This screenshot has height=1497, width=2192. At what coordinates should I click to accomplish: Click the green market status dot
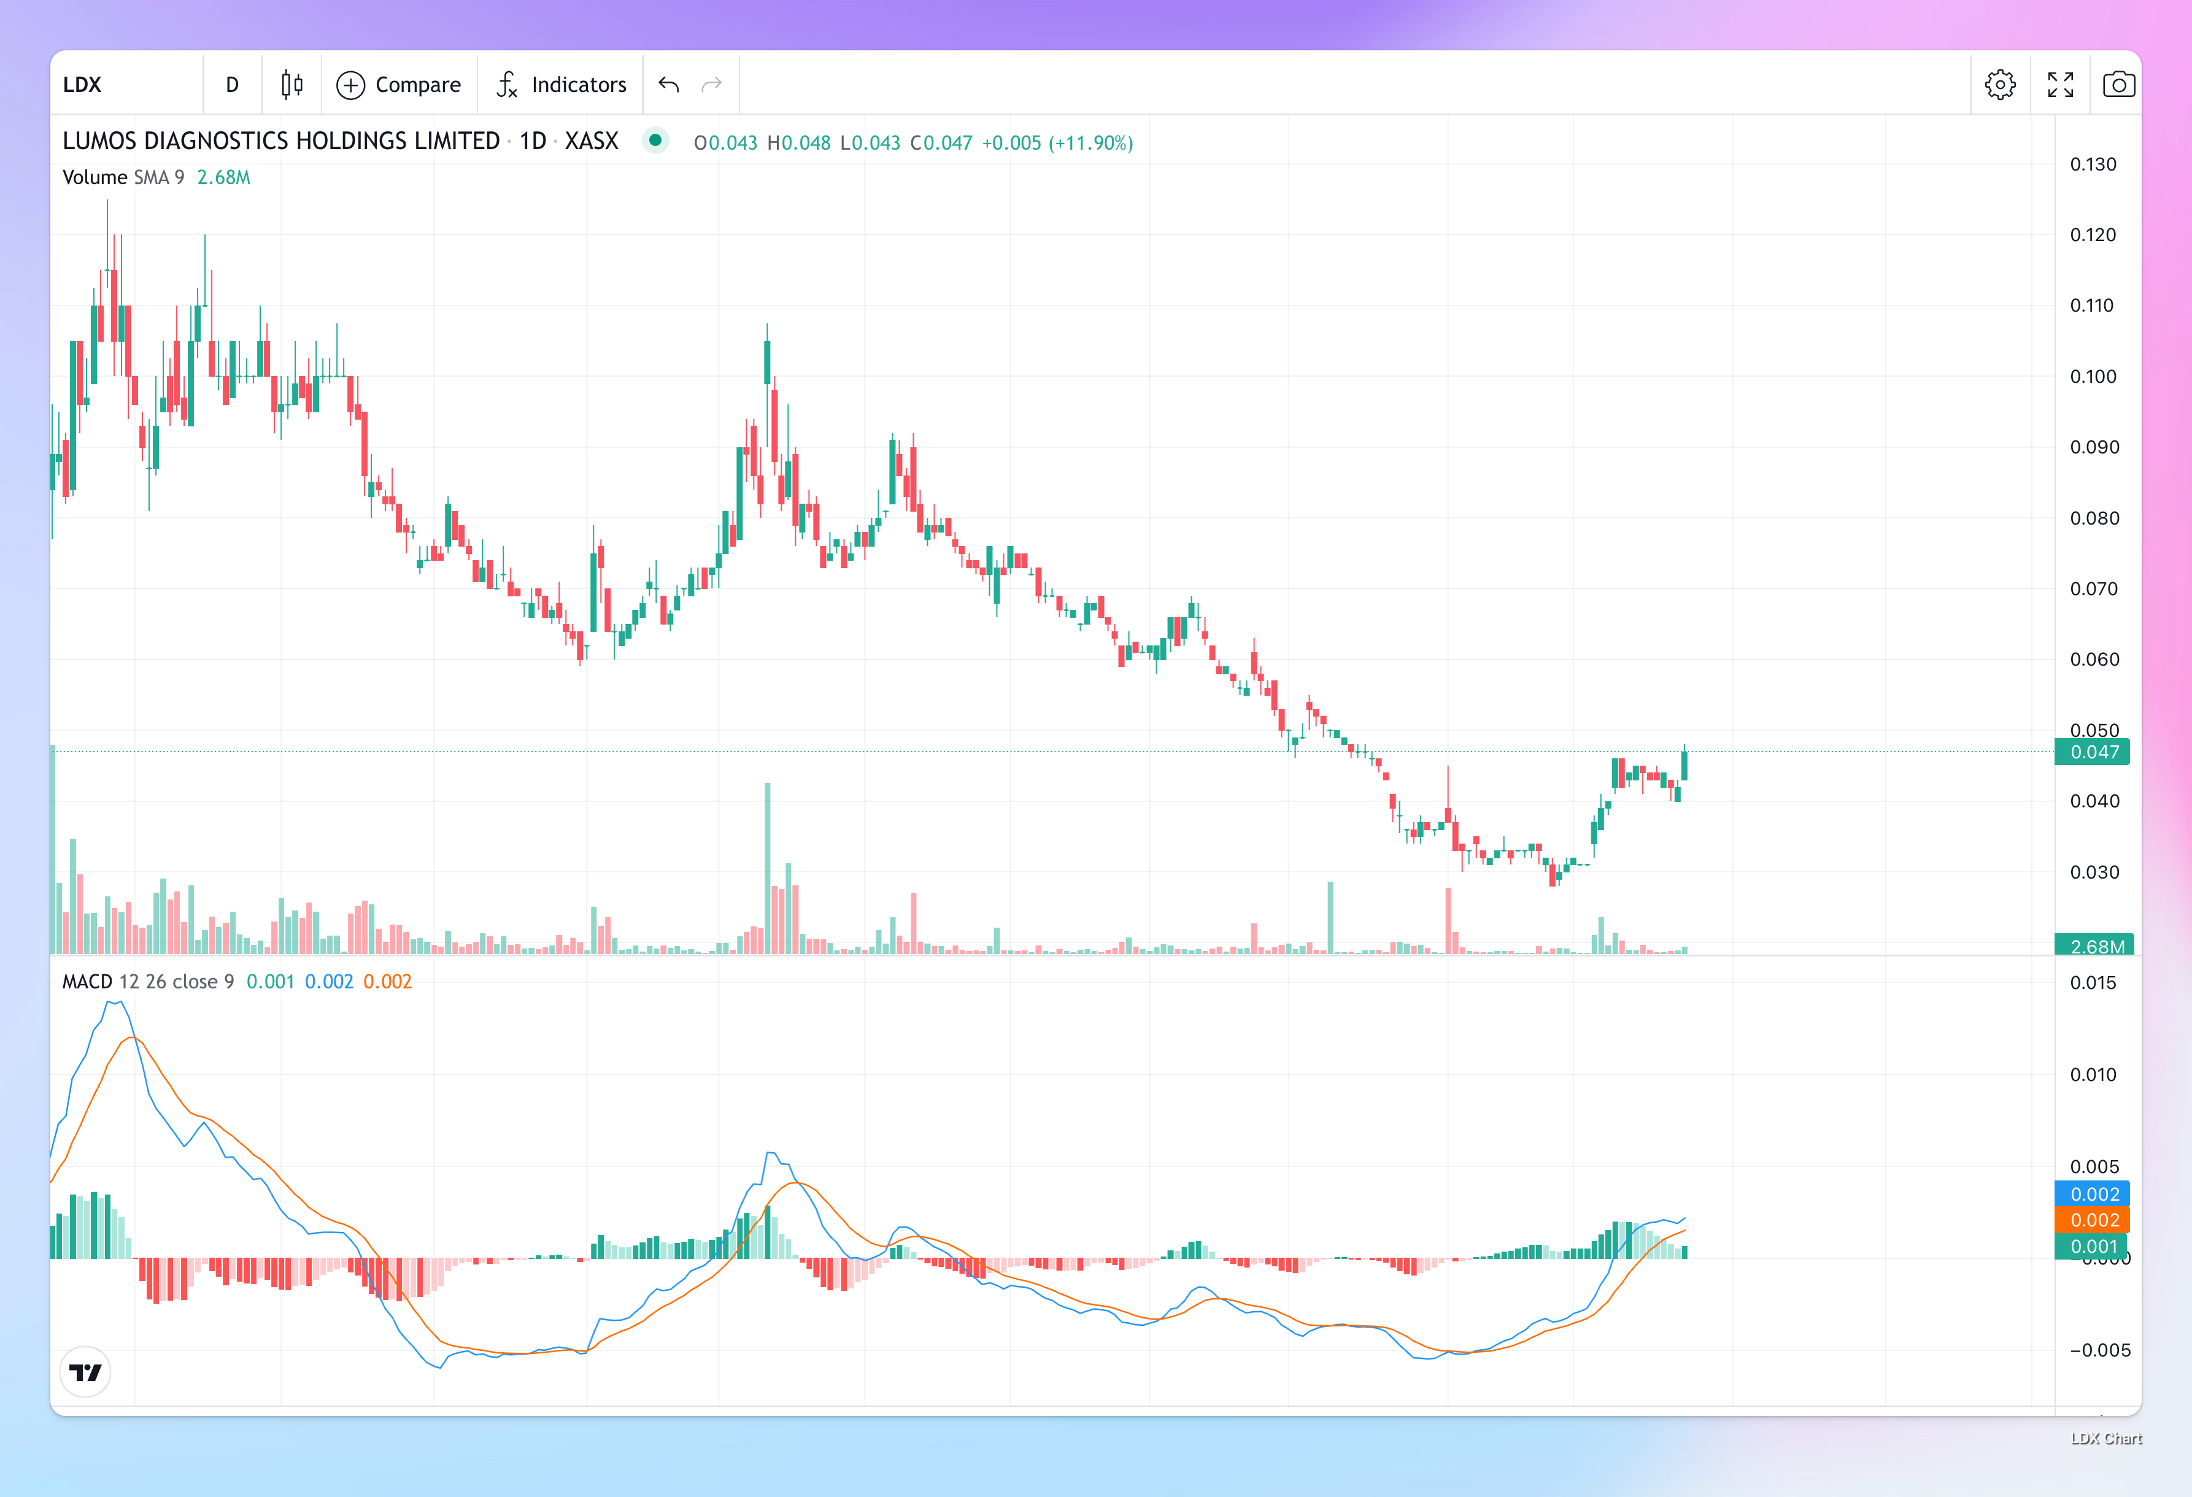tap(655, 140)
